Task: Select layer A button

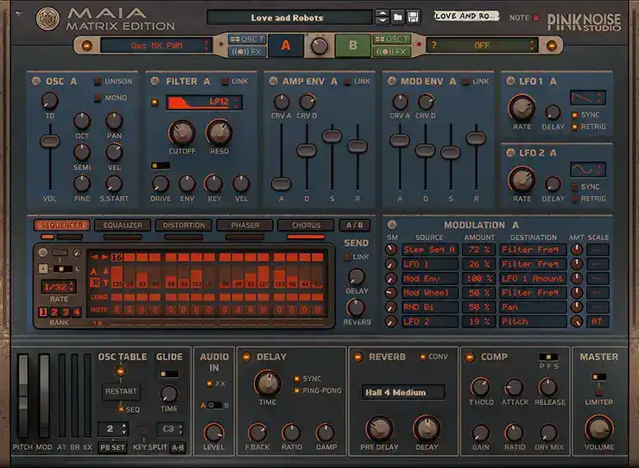Action: [286, 45]
